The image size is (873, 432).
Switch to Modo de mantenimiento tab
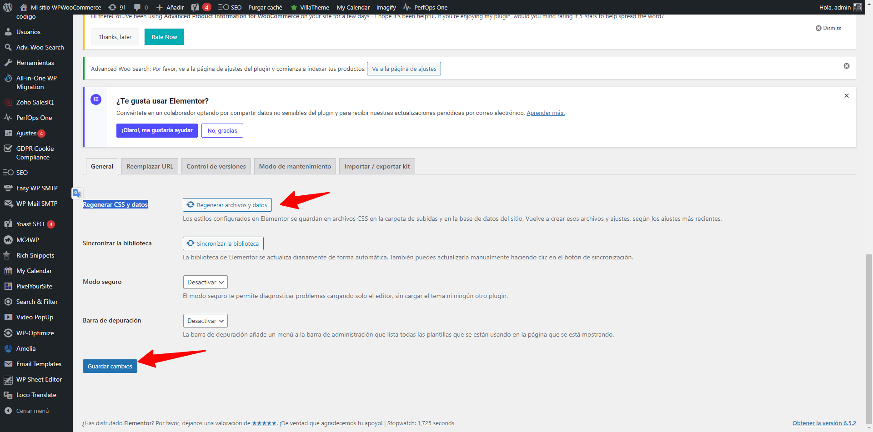[295, 166]
